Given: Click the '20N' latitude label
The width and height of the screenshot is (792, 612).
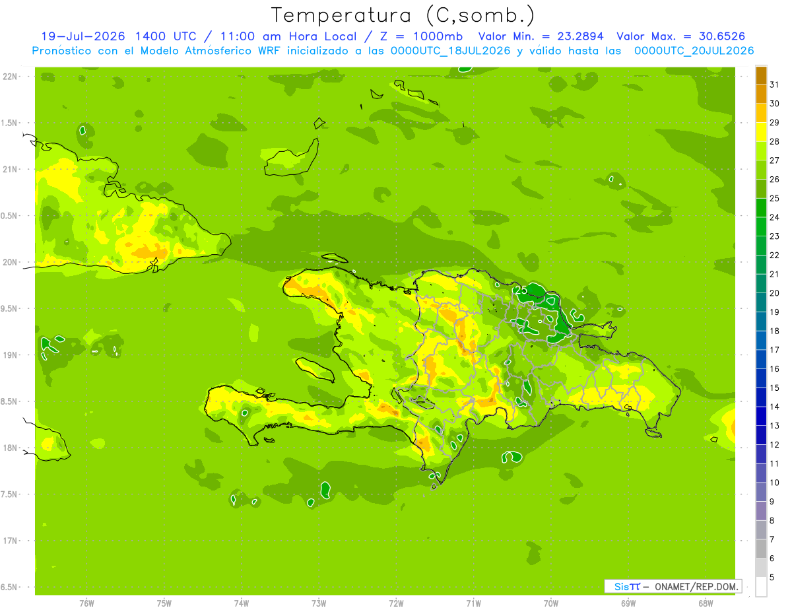Looking at the screenshot, I should (9, 262).
